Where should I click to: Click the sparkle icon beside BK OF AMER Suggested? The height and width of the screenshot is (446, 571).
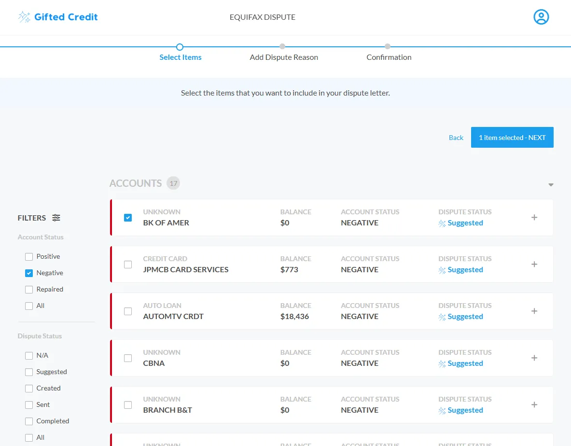(442, 223)
